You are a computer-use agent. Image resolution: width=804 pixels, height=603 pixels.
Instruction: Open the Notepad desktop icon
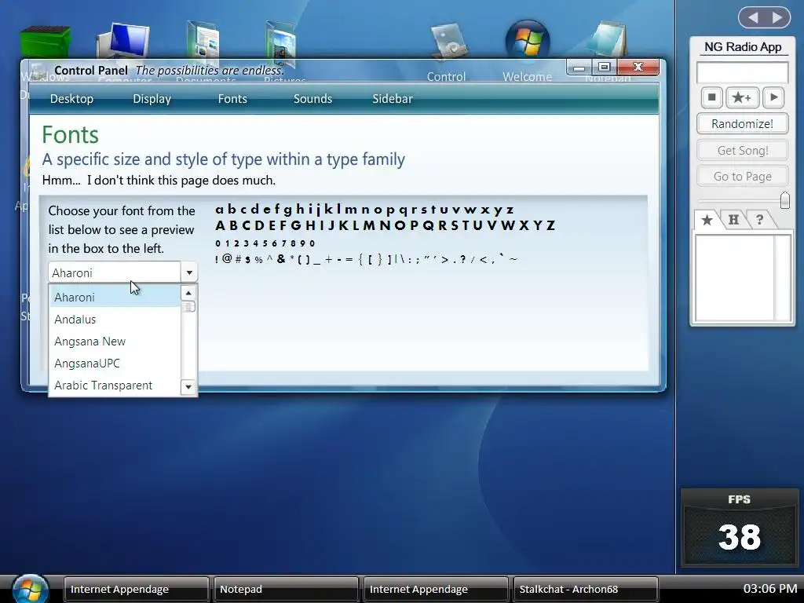tap(608, 40)
